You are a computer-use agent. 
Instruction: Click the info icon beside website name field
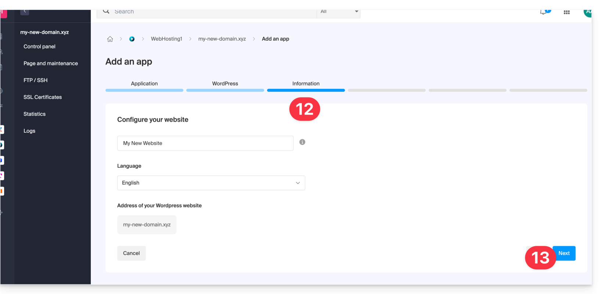pos(302,142)
